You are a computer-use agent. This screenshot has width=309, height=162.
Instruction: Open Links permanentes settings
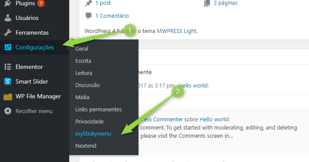[x=99, y=109]
